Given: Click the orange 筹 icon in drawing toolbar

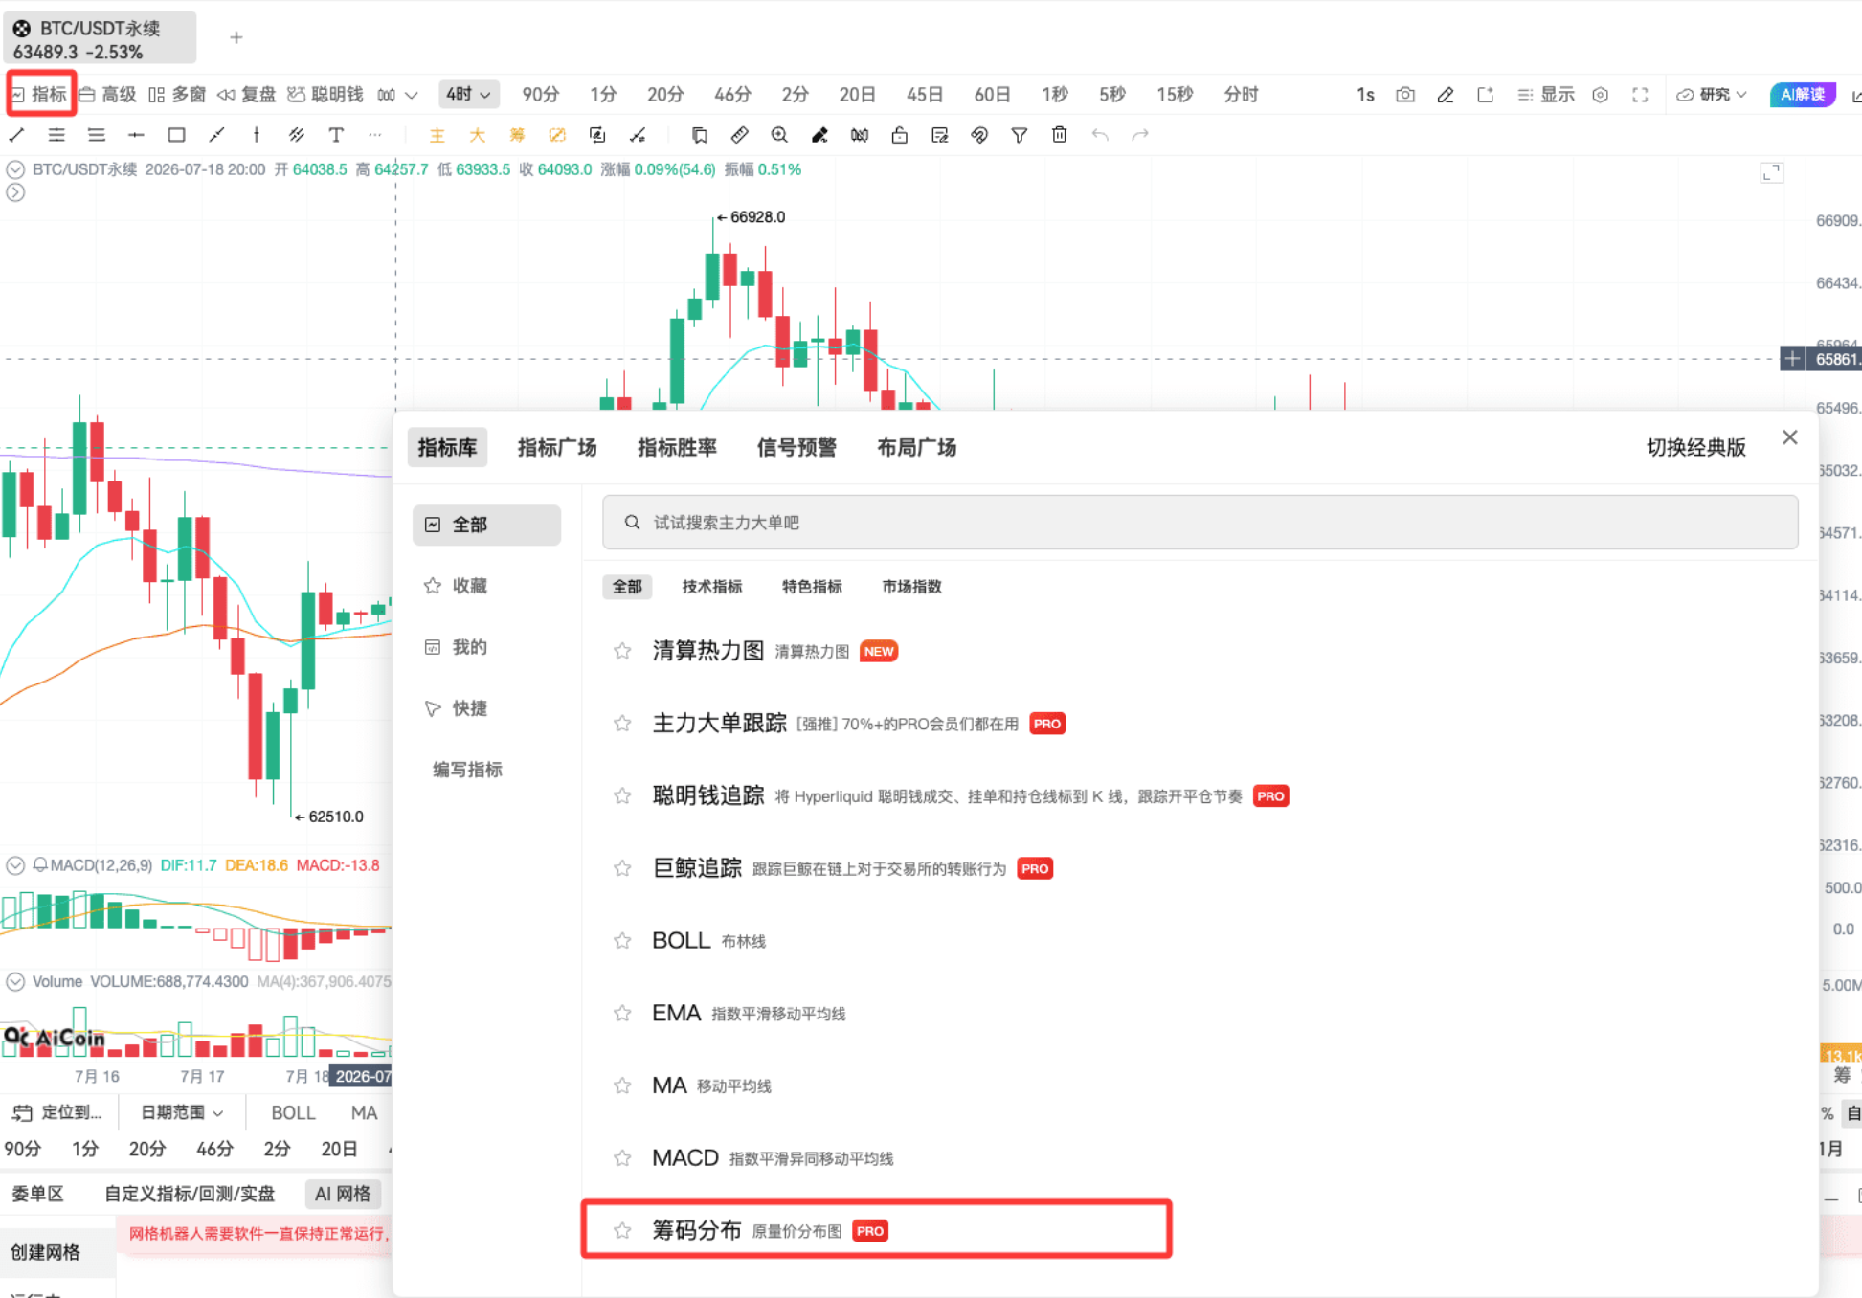Looking at the screenshot, I should (x=517, y=135).
